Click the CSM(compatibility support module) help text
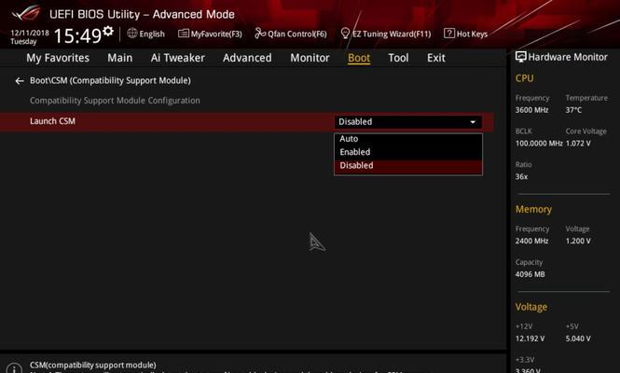 pos(93,365)
